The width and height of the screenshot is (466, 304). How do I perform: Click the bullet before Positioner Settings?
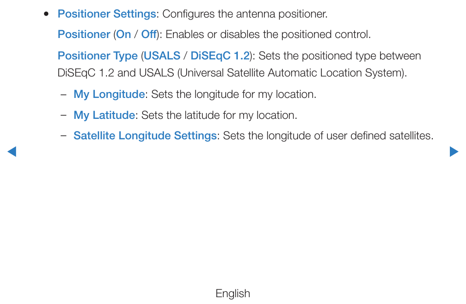pos(46,14)
